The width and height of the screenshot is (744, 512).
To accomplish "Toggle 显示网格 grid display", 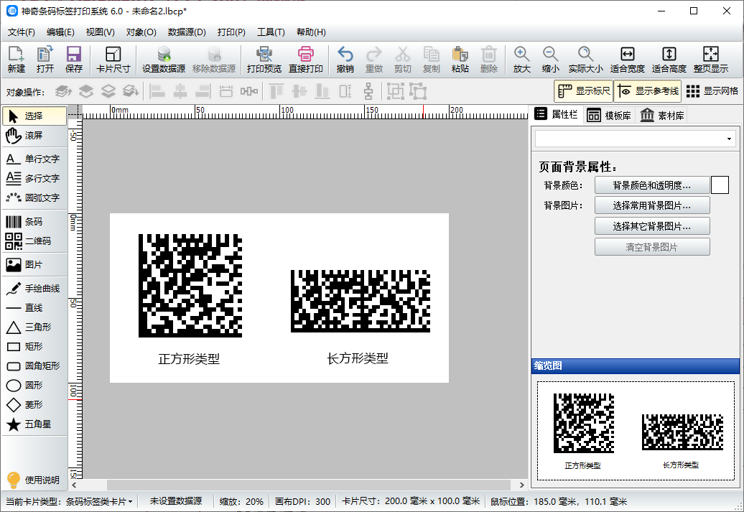I will (x=712, y=91).
